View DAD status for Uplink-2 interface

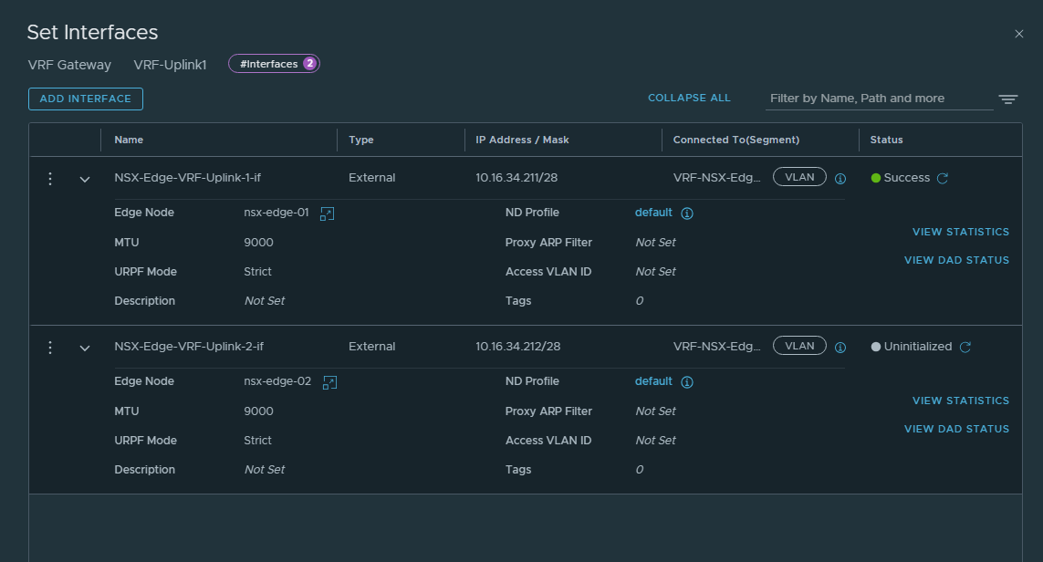(x=956, y=429)
